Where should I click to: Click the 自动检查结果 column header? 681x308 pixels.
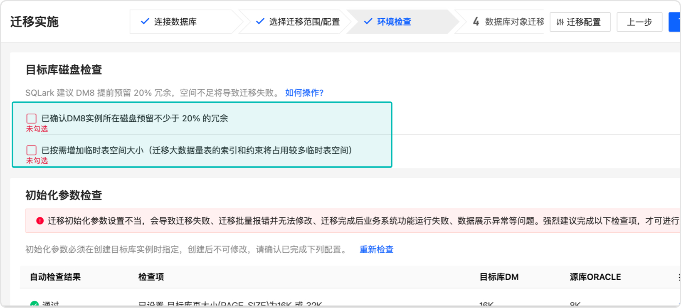point(55,277)
